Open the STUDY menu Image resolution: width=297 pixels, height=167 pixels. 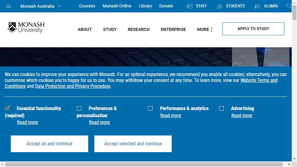tap(110, 30)
